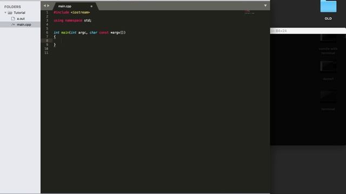This screenshot has height=194, width=346.
Task: Open main.cpp in the sidebar
Action: pos(24,25)
